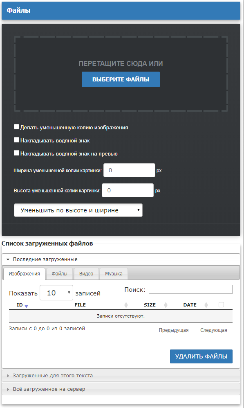
Task: Sort table by ID column arrow
Action: pos(26,307)
